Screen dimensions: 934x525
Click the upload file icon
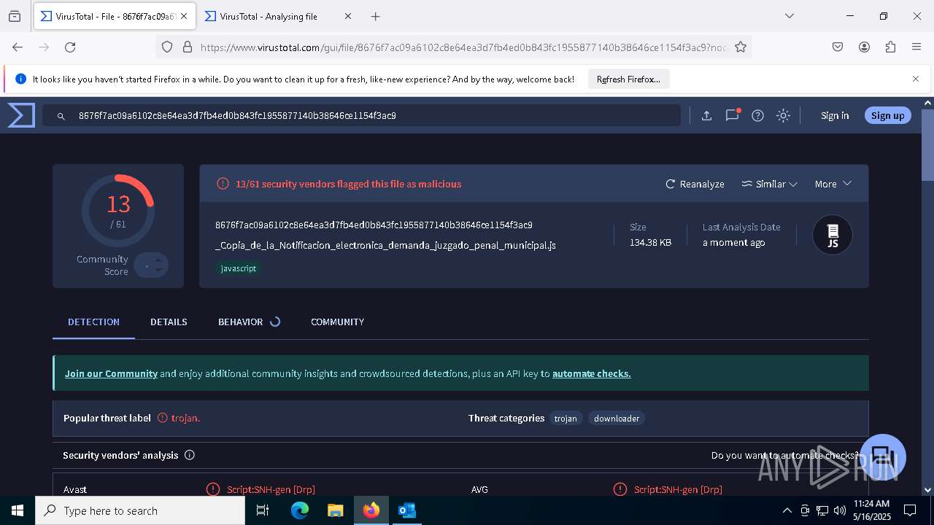[x=706, y=115]
